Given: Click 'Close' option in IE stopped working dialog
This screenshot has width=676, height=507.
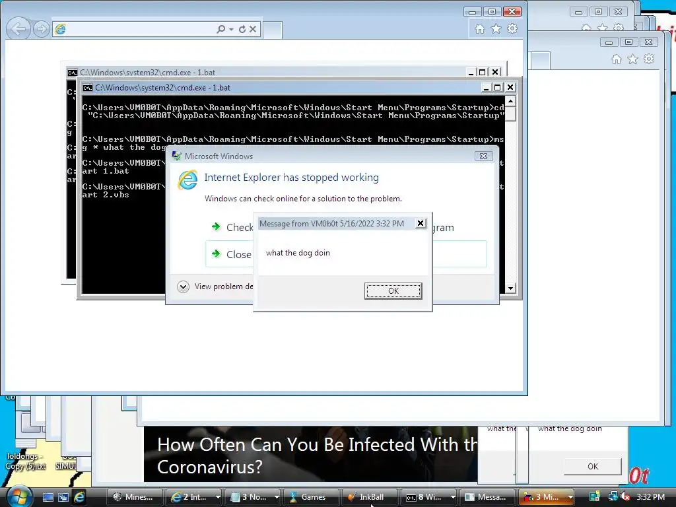Looking at the screenshot, I should click(x=239, y=254).
